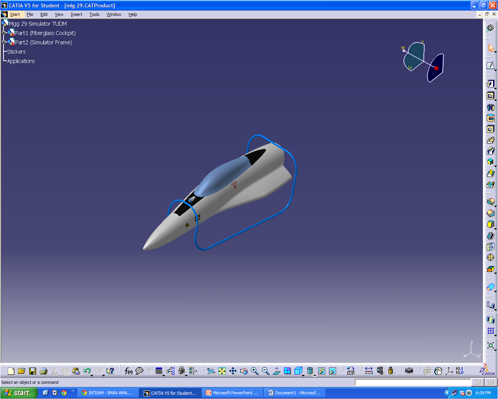Open the quick view cube dropdown
This screenshot has width=498, height=399.
[x=303, y=375]
